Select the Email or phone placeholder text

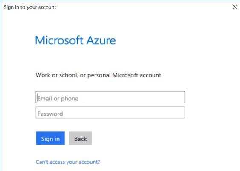(x=58, y=99)
